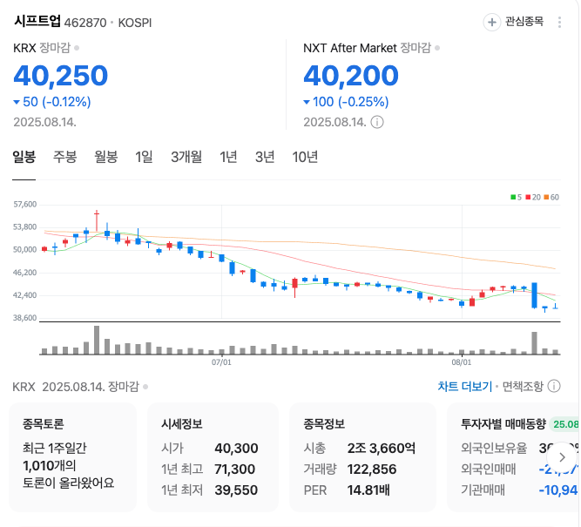This screenshot has width=581, height=527.
Task: Switch to the 3개월 chart tab
Action: [186, 157]
